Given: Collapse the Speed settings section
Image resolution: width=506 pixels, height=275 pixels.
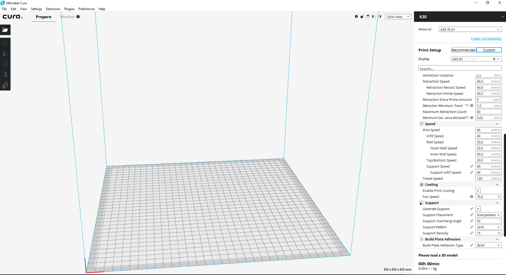Looking at the screenshot, I should [460, 124].
